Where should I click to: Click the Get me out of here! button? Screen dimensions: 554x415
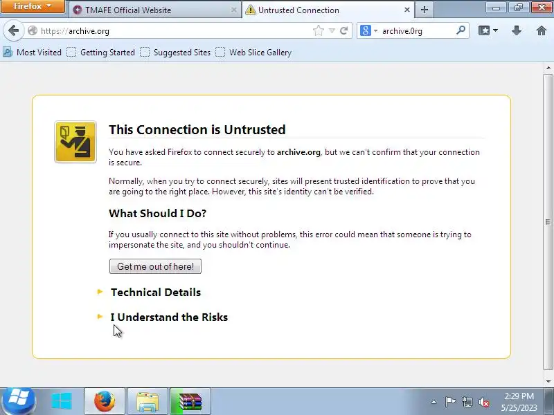(x=155, y=266)
